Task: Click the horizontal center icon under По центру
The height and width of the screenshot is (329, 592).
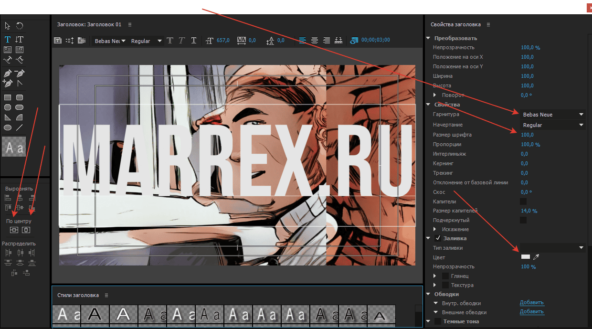Action: pos(26,230)
